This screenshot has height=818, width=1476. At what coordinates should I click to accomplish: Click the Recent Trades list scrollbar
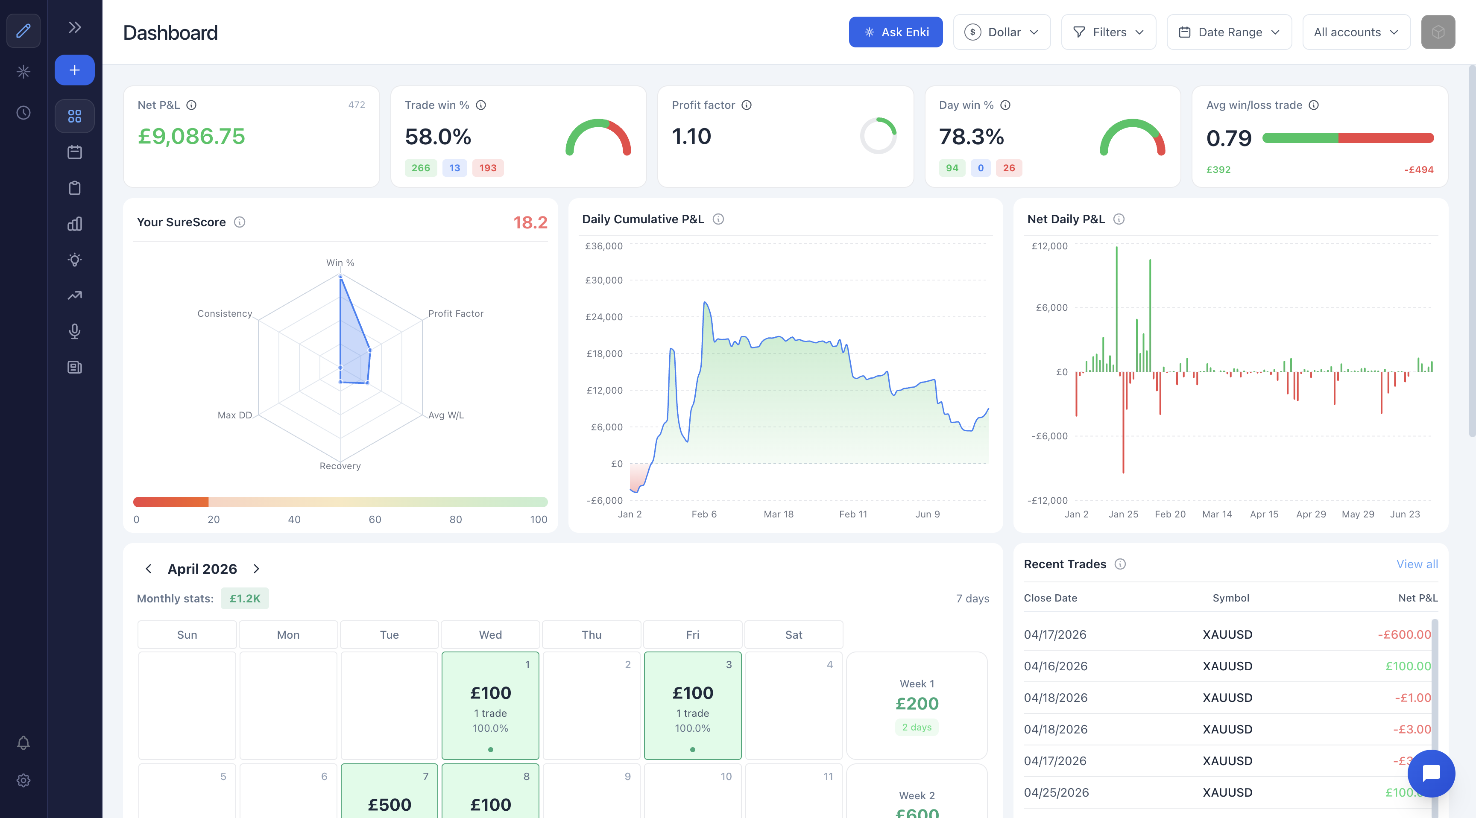tap(1435, 687)
